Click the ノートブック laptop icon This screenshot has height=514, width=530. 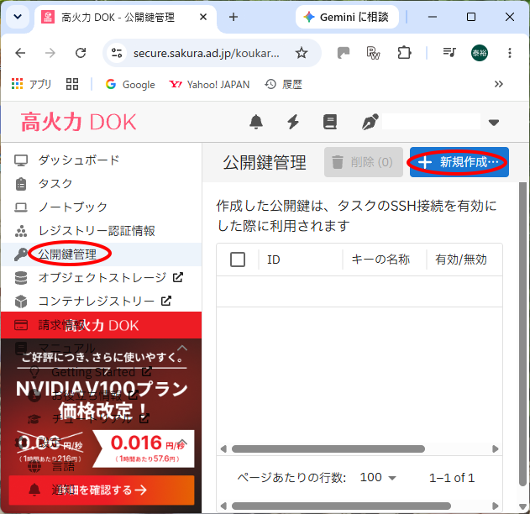pos(21,207)
